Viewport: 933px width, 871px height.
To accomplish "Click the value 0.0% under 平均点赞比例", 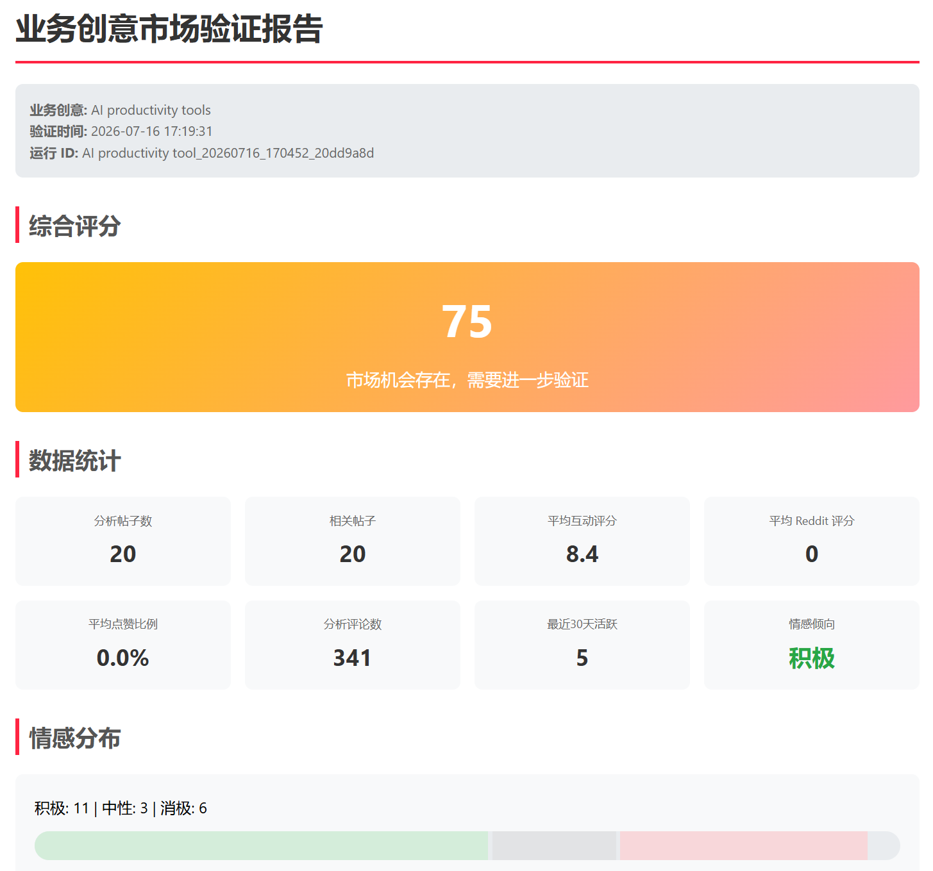I will coord(123,658).
